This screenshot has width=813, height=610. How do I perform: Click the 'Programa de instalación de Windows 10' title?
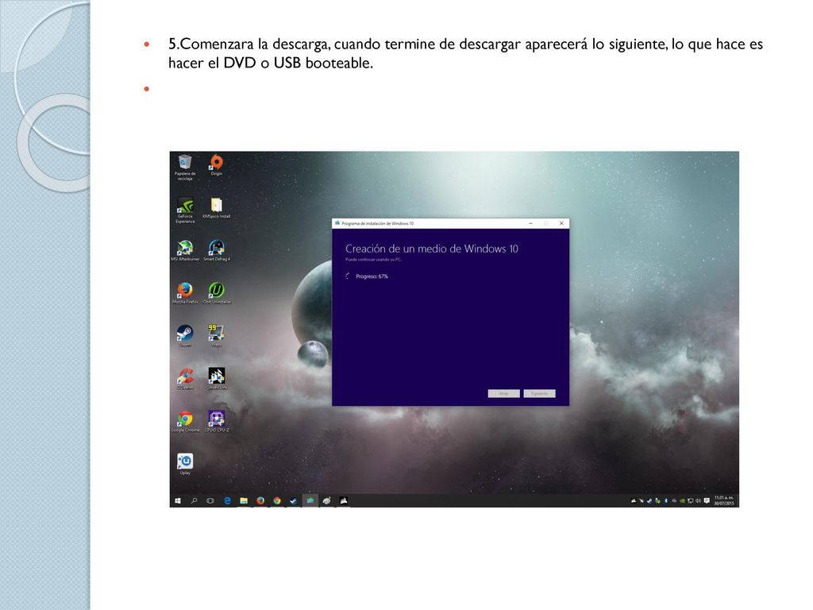pyautogui.click(x=377, y=223)
